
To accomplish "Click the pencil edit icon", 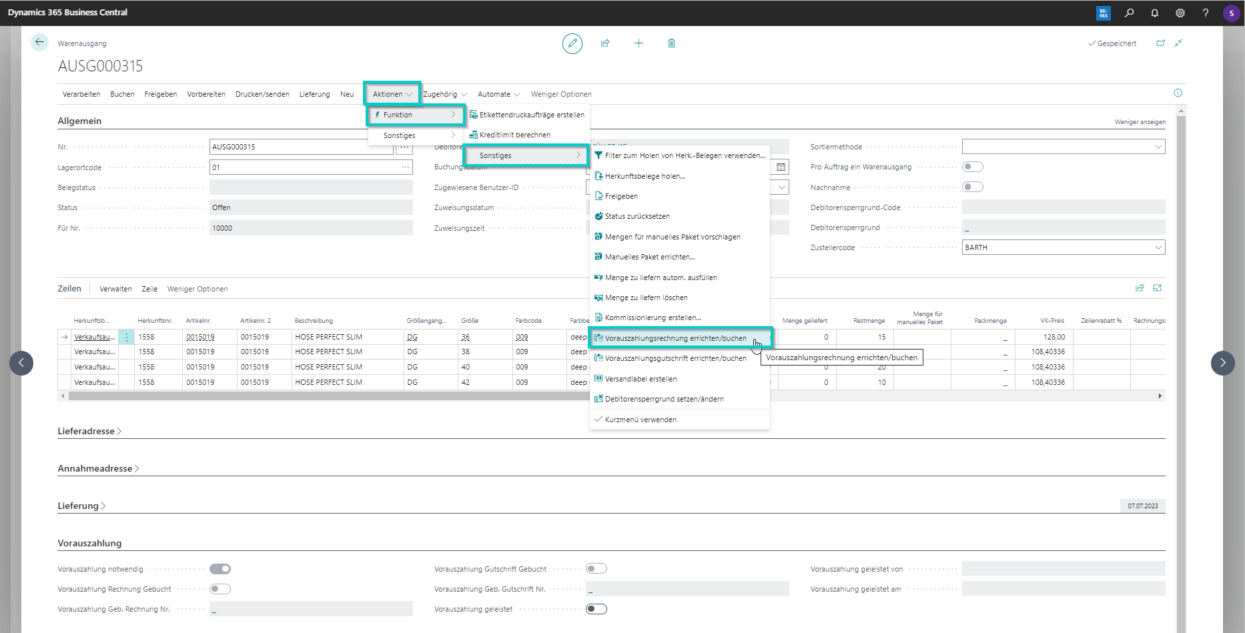I will [572, 43].
